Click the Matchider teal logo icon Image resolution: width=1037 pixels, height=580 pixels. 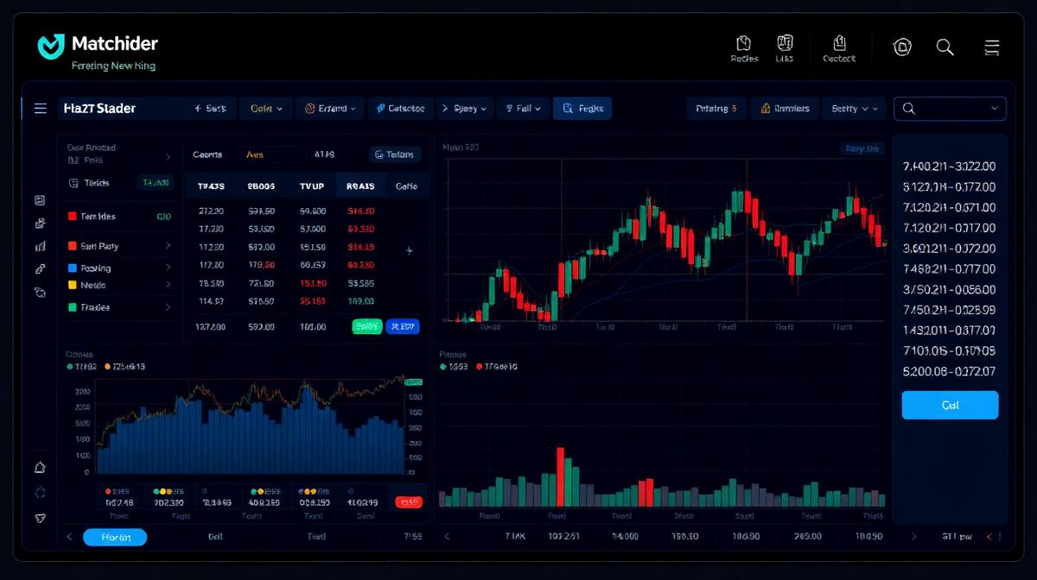point(52,47)
